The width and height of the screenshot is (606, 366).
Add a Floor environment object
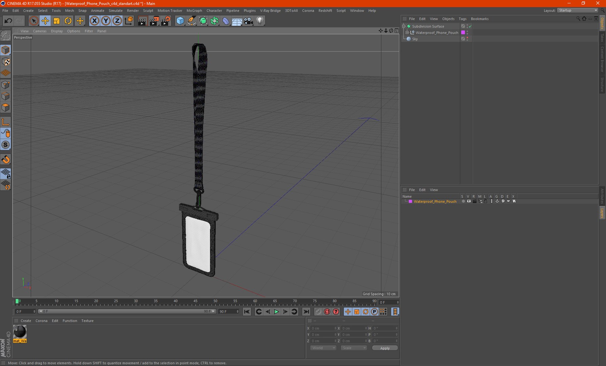(x=237, y=21)
